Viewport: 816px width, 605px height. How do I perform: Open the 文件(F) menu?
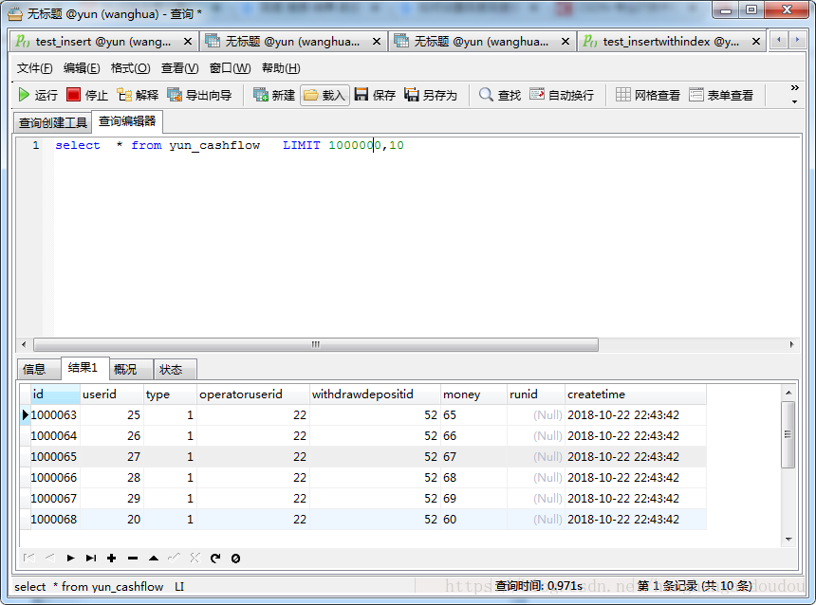34,68
